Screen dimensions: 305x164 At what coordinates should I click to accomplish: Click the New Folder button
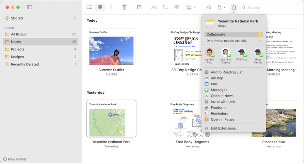click(15, 159)
